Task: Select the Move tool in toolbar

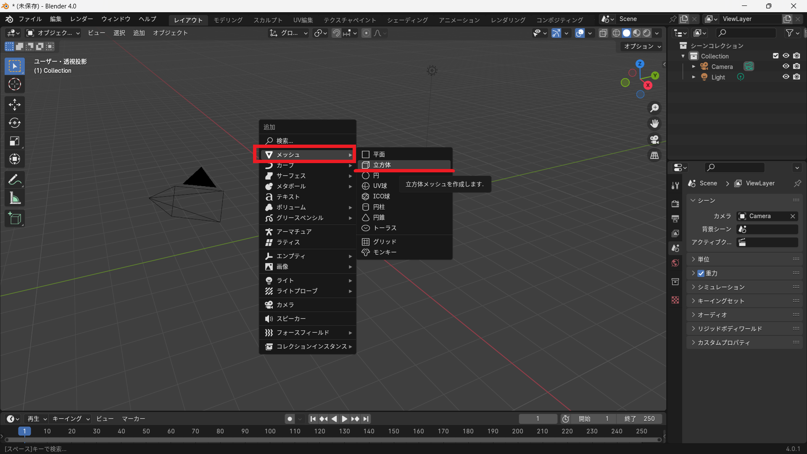Action: (x=15, y=104)
